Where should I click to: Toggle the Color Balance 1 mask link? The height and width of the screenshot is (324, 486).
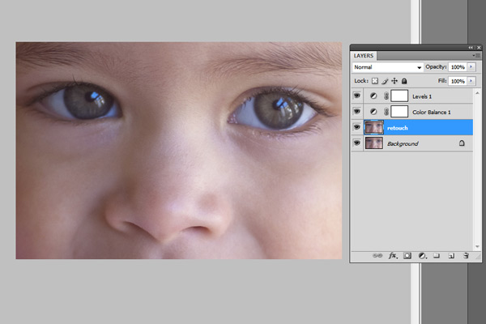click(x=386, y=112)
